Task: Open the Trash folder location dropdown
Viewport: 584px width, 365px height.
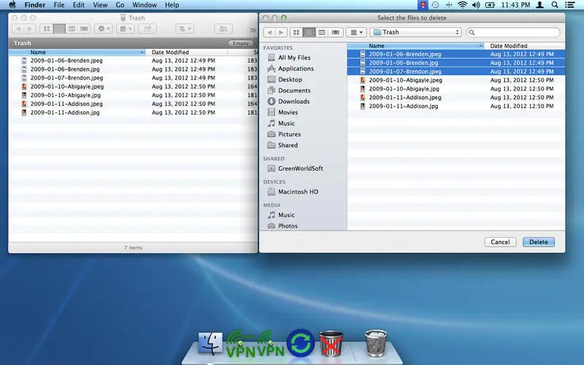Action: click(415, 32)
